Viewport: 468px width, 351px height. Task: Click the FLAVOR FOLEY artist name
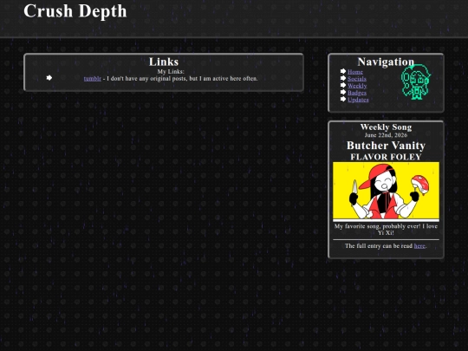click(386, 157)
